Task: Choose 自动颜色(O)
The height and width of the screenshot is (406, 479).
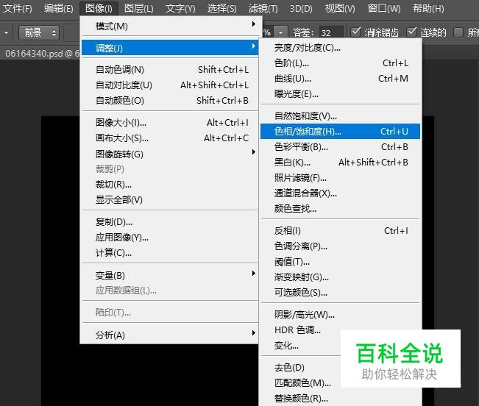Action: coord(170,101)
